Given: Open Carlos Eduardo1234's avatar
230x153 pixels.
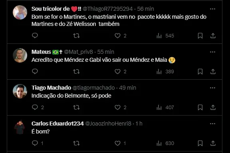Looking at the screenshot, I should [x=20, y=127].
